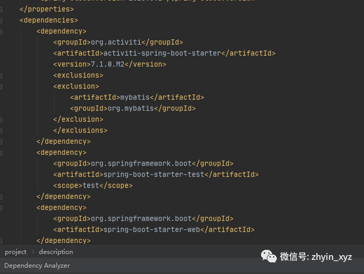Click the 7.1.0.M2 version value
Viewport: 364px width, 274px height.
[x=108, y=65]
